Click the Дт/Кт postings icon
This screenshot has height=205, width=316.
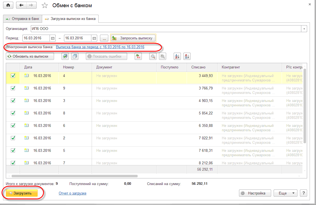138,56
